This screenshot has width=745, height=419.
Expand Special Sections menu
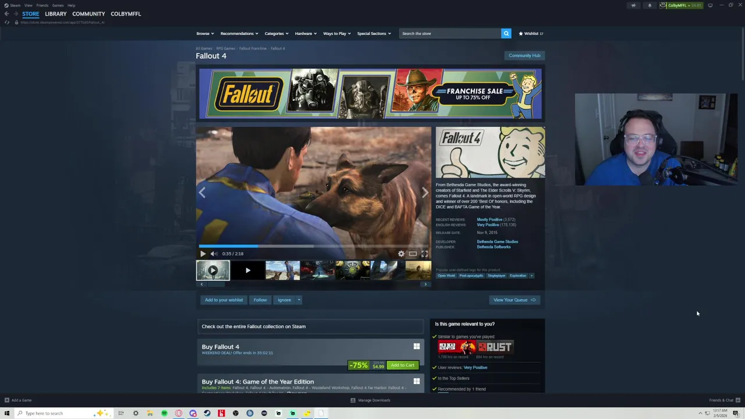tap(374, 33)
